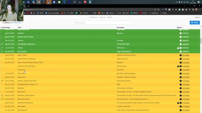Click the SCS Software developer cell
The width and height of the screenshot is (202, 113).
tap(122, 66)
